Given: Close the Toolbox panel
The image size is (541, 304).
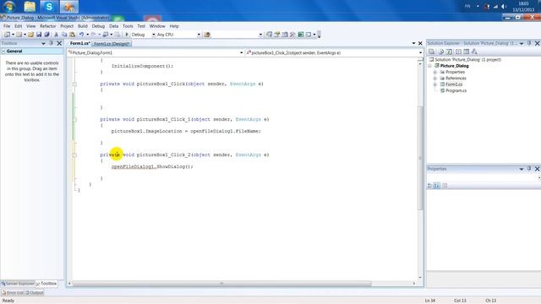Looking at the screenshot, I should 59,43.
